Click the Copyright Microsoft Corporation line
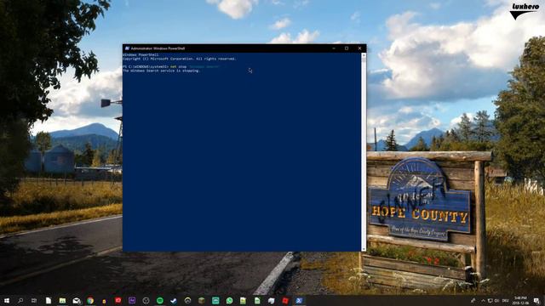 (180, 59)
